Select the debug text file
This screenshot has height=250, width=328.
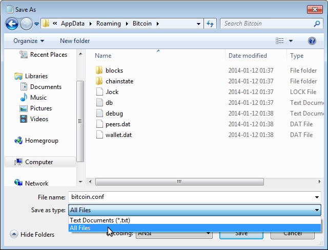[114, 113]
